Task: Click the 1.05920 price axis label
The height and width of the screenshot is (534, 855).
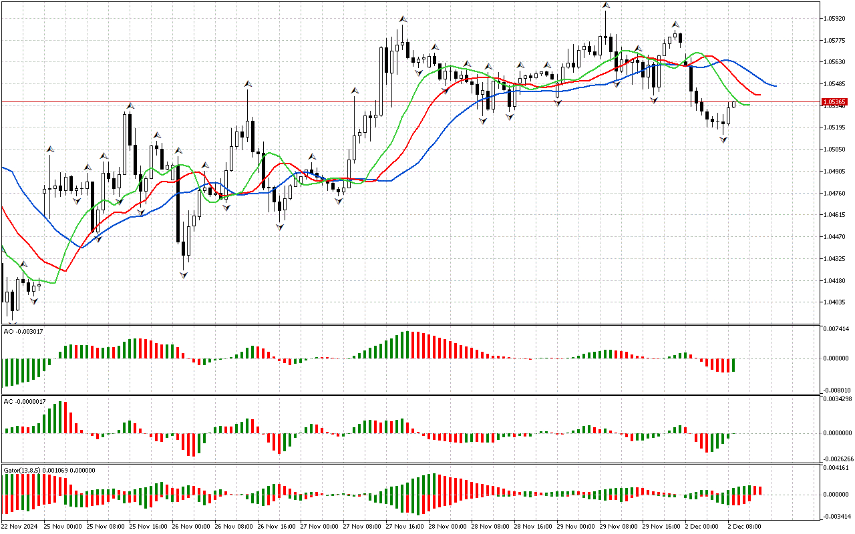Action: 836,19
